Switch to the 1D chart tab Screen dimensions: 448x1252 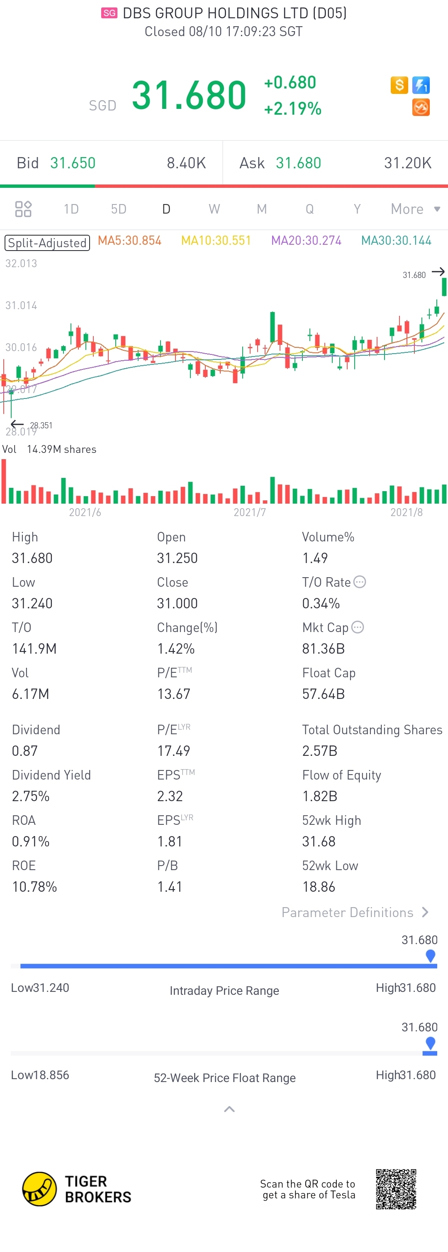pos(71,209)
